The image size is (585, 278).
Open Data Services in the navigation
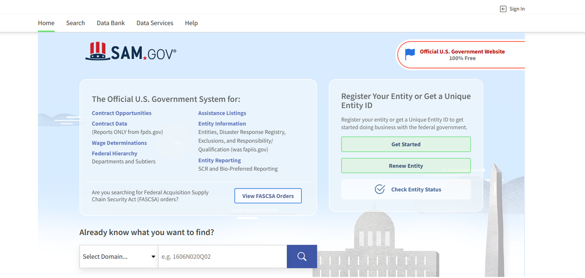coord(155,23)
